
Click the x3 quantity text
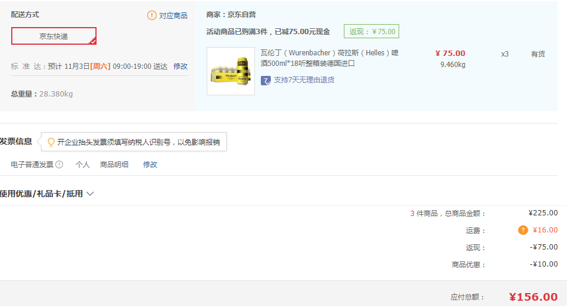pos(505,54)
